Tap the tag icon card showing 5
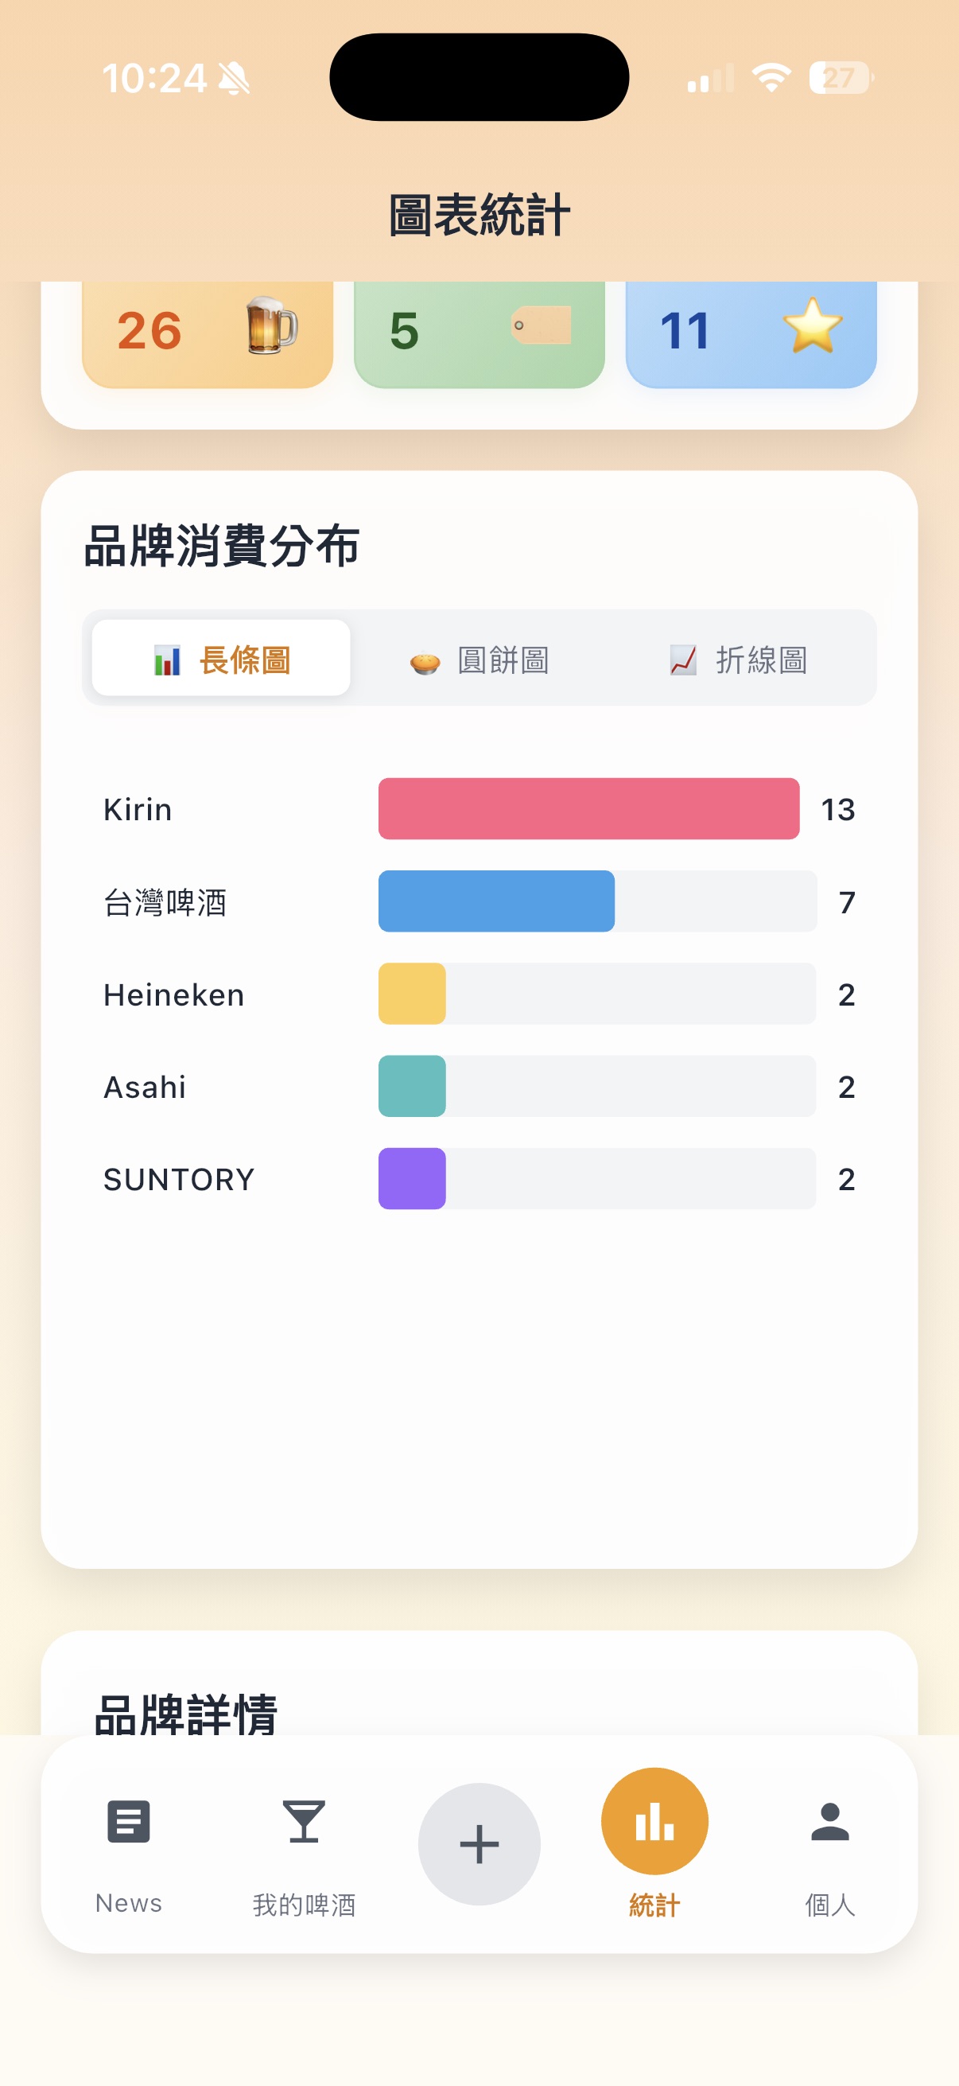This screenshot has width=959, height=2086. pos(479,333)
